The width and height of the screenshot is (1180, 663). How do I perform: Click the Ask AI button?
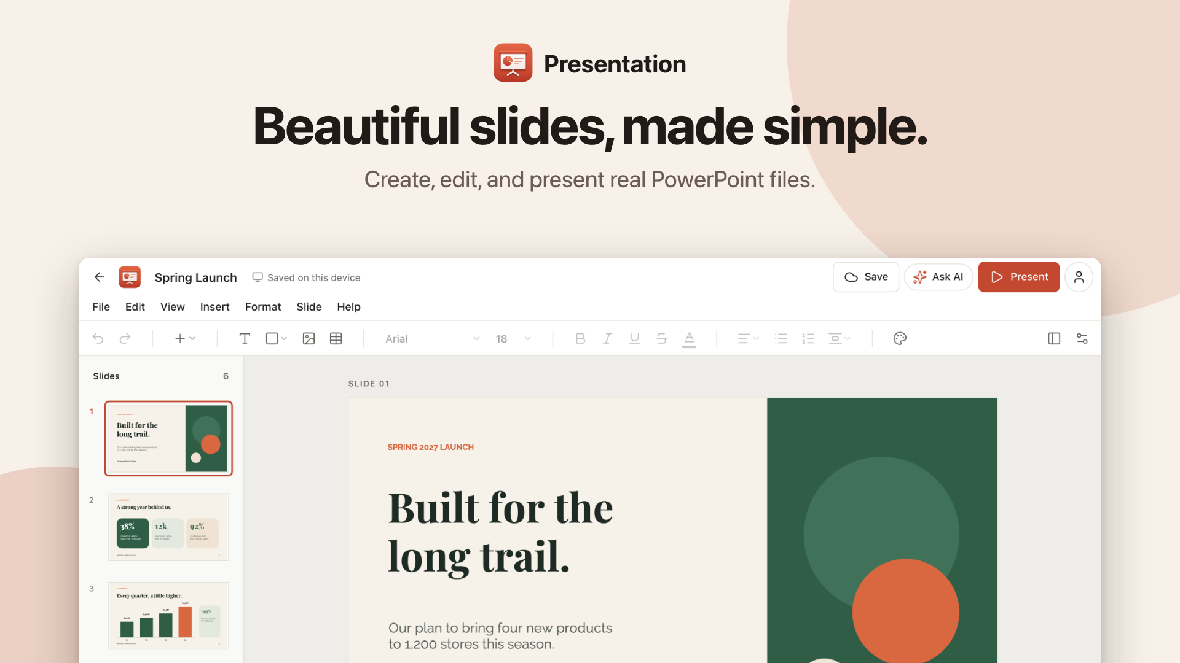point(938,277)
